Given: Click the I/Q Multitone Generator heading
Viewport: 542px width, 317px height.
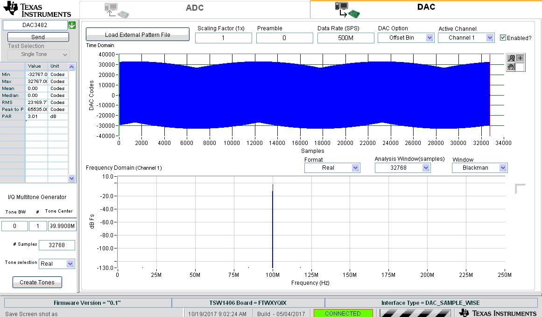Looking at the screenshot, I should click(37, 197).
